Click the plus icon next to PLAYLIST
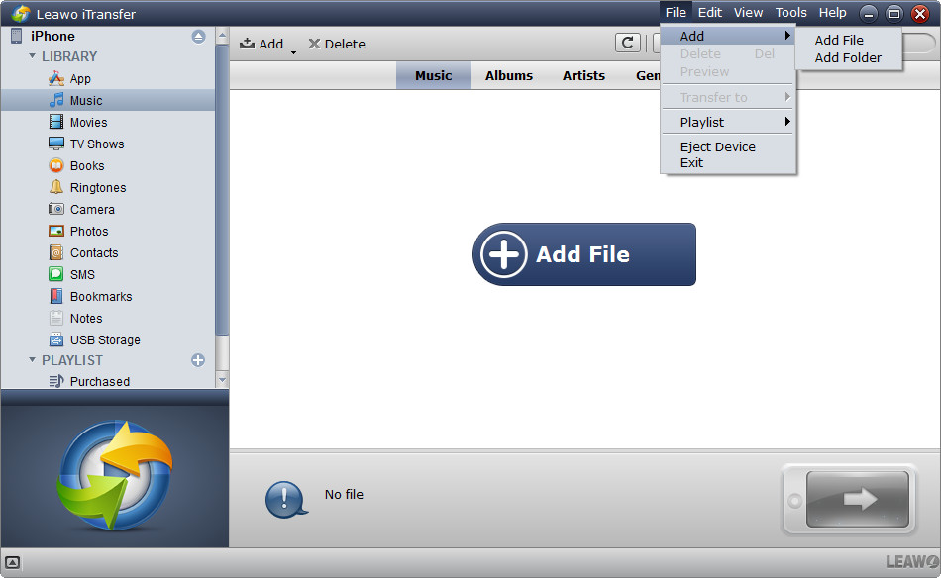The height and width of the screenshot is (578, 941). pos(198,360)
